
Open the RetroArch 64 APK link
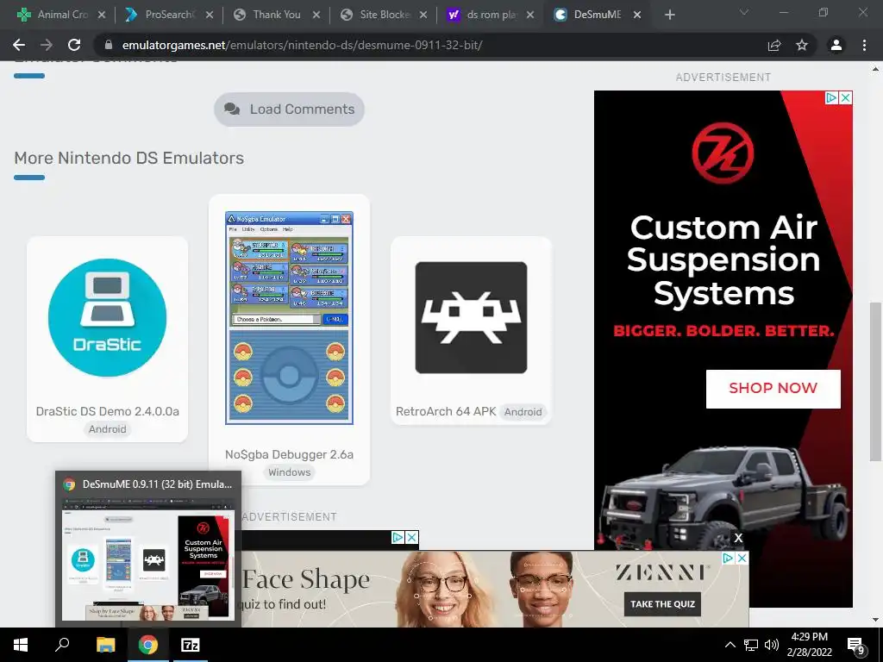(446, 411)
